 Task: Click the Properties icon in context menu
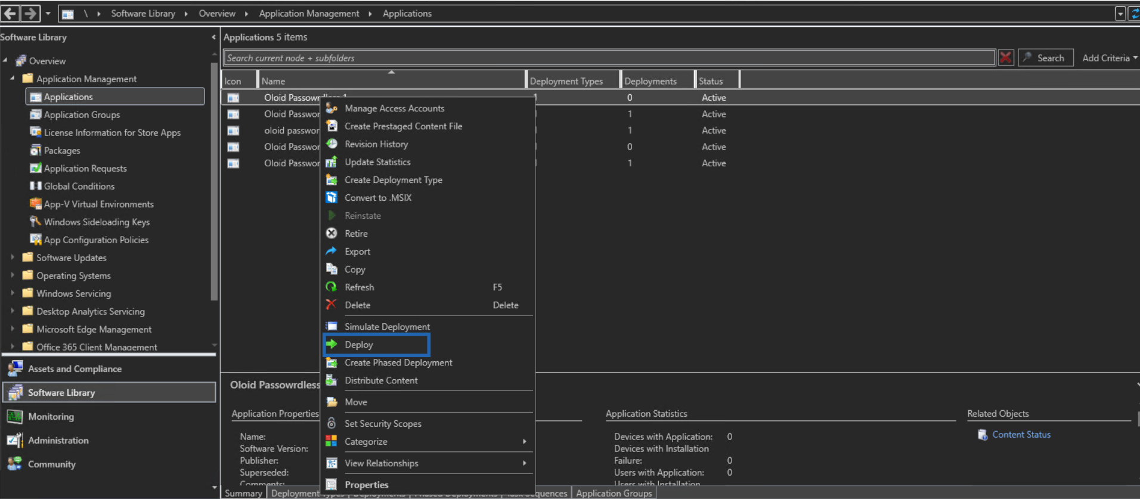332,485
